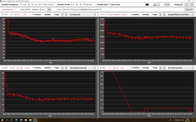
Task: Click the average value 2002 in clock diagram
Action: point(118,15)
